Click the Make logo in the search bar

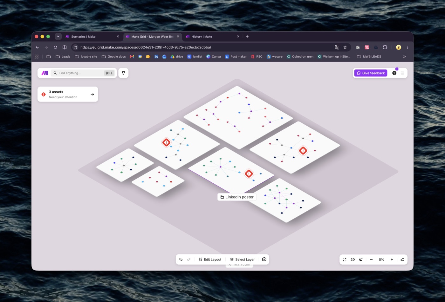pos(44,73)
